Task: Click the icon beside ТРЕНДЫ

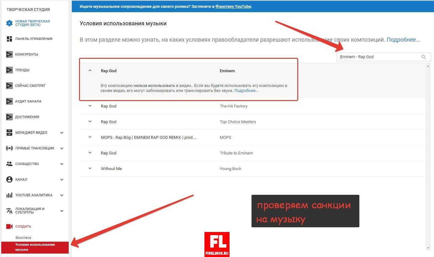Action: pos(9,70)
